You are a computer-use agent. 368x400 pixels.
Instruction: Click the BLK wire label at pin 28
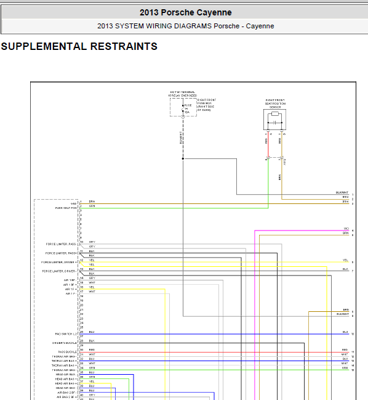(x=92, y=341)
